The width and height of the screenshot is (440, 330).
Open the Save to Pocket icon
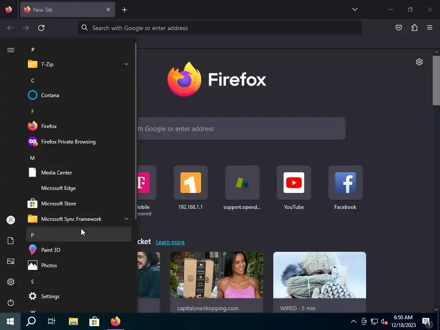[x=398, y=27]
